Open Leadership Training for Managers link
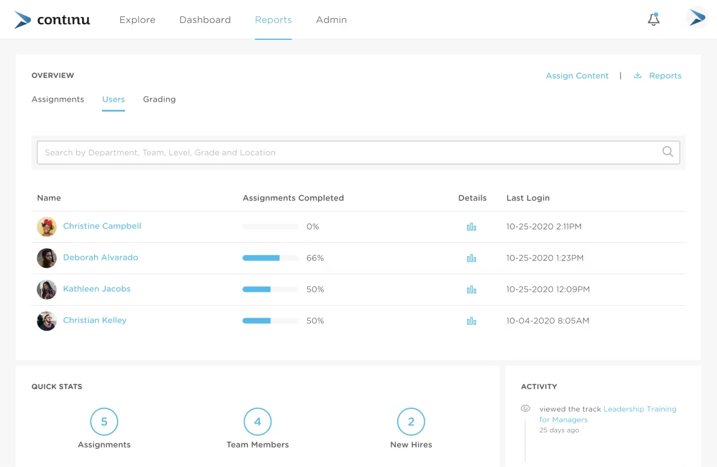This screenshot has width=717, height=467. point(608,414)
